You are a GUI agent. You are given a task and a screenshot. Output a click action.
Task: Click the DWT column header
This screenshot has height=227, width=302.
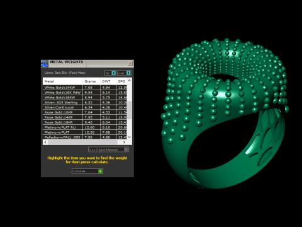click(108, 81)
